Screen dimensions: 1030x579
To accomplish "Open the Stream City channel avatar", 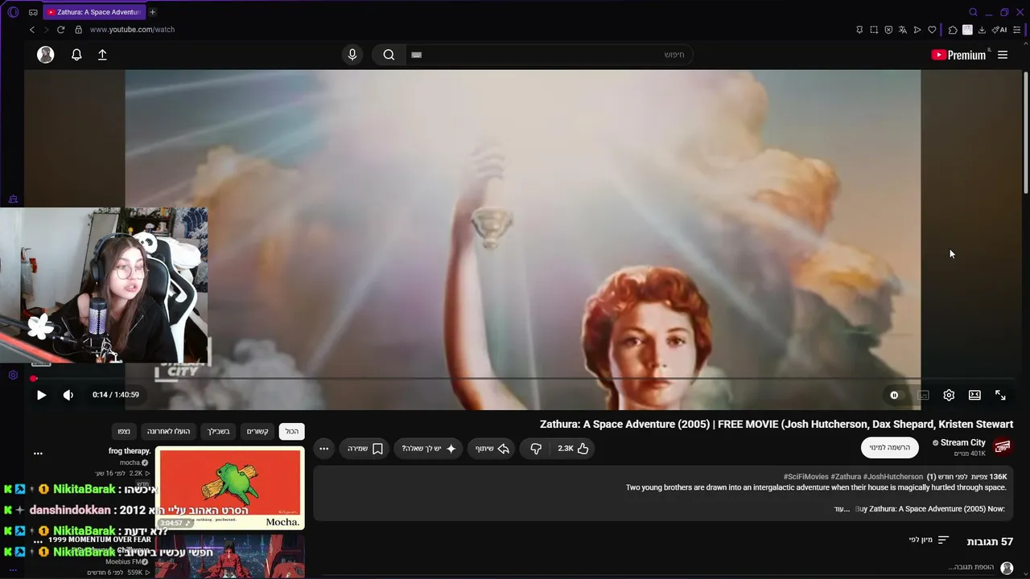I will 1003,446.
